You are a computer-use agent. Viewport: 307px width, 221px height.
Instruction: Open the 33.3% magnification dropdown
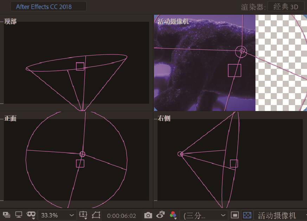pos(57,215)
